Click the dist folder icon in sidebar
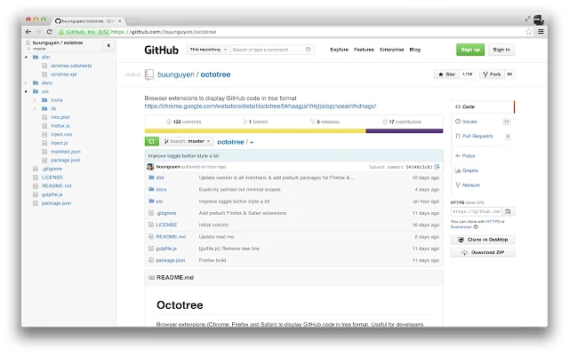This screenshot has height=355, width=569. 36,57
